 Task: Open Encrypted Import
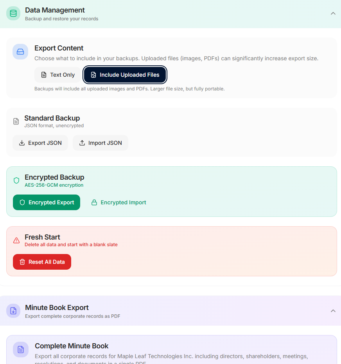click(118, 202)
